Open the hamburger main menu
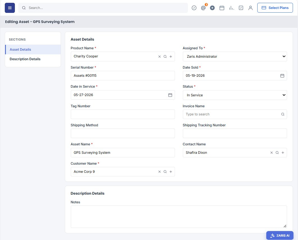 pyautogui.click(x=10, y=8)
